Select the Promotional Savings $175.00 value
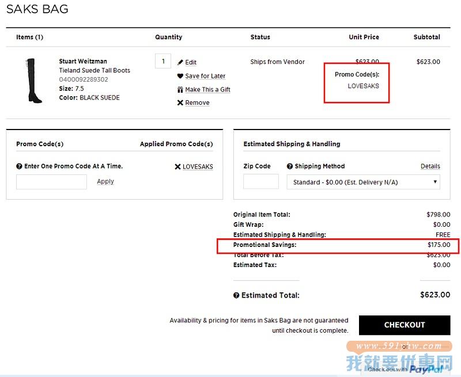The width and height of the screenshot is (461, 377). [439, 245]
